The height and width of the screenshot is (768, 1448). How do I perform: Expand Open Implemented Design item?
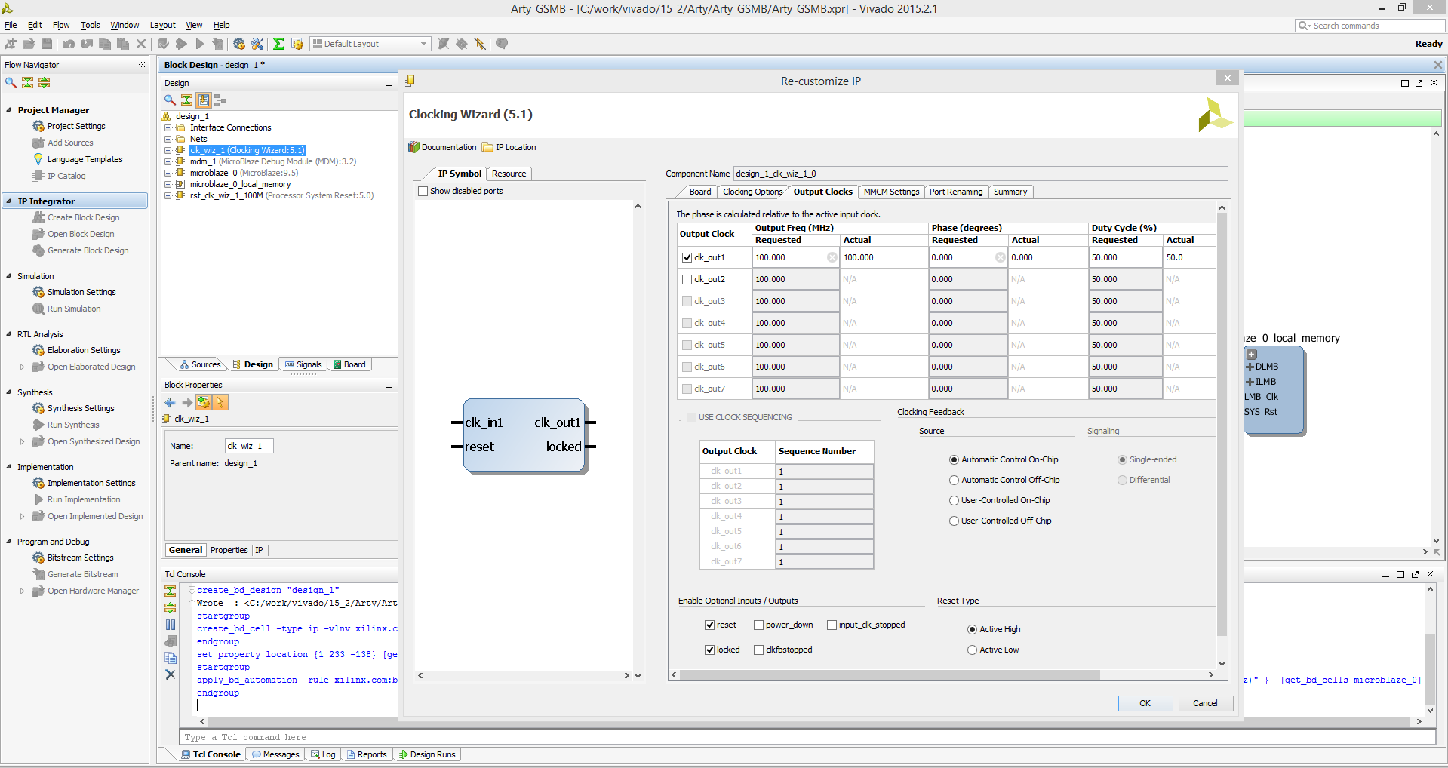22,516
